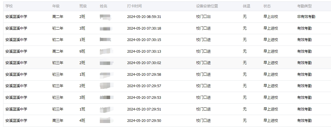Click the 非有效考勤 cell
The height and width of the screenshot is (129, 331).
tap(306, 17)
